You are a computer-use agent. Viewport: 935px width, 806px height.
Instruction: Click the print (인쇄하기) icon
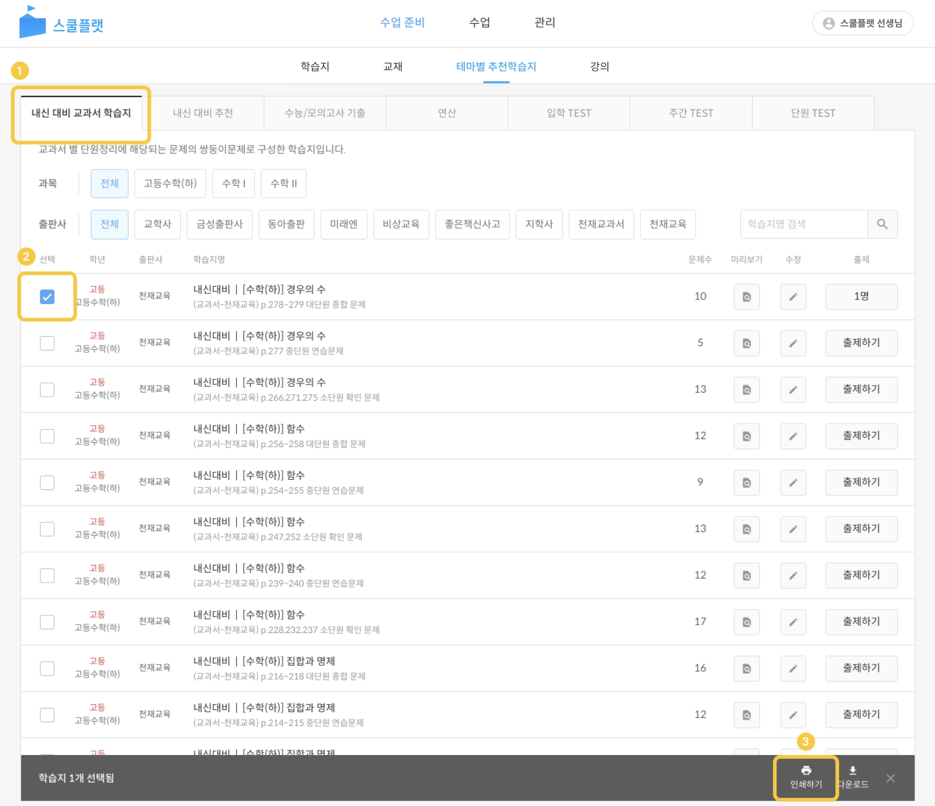point(806,770)
